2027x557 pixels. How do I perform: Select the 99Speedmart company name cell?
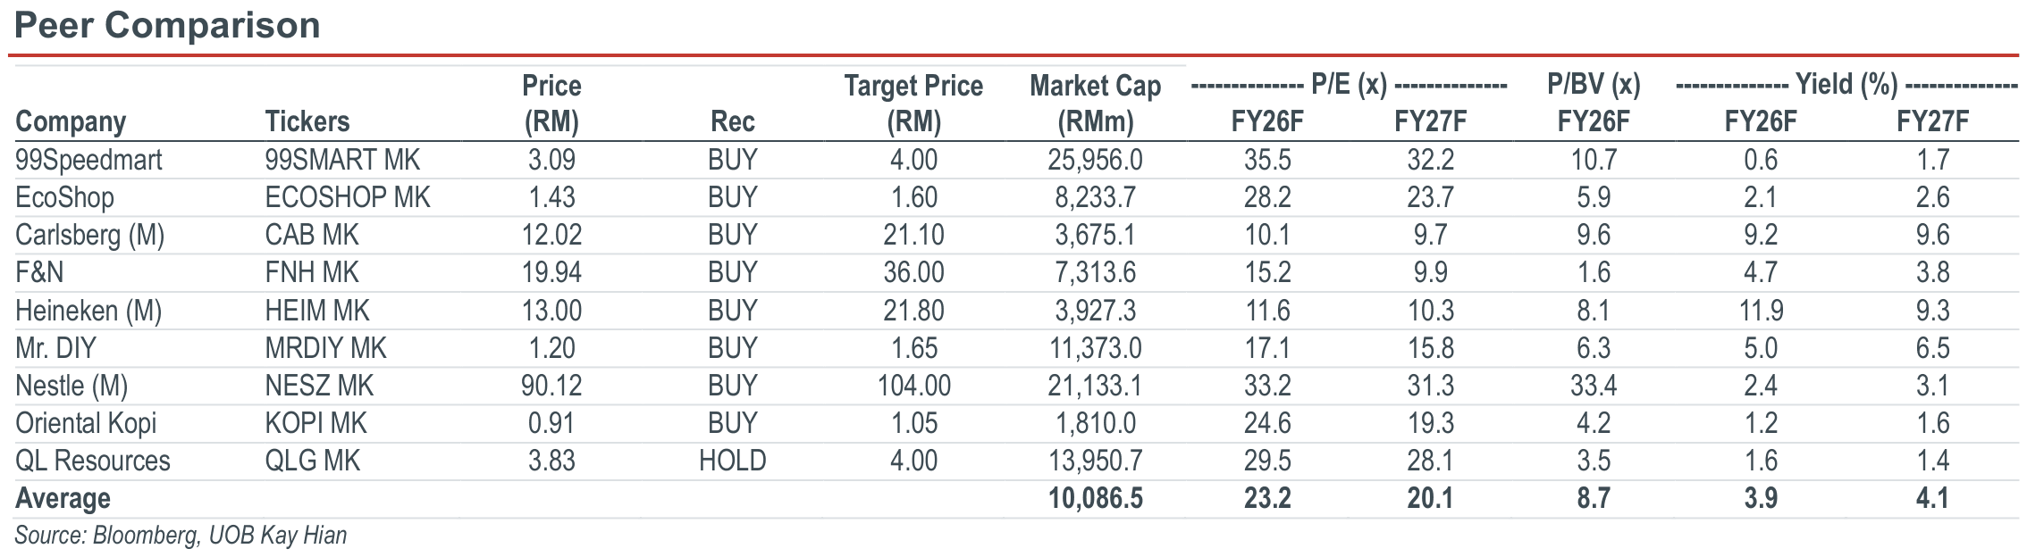[x=88, y=161]
